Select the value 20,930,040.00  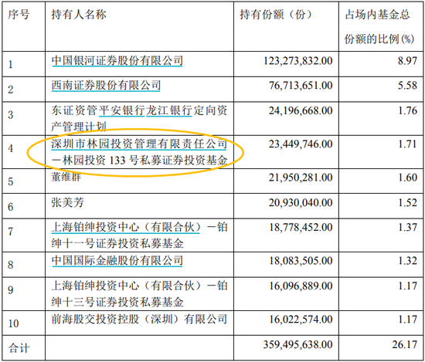(x=301, y=203)
